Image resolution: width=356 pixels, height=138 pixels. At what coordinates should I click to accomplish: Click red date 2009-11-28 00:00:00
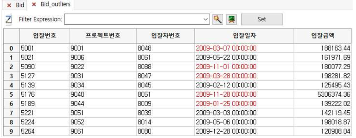click(244, 94)
